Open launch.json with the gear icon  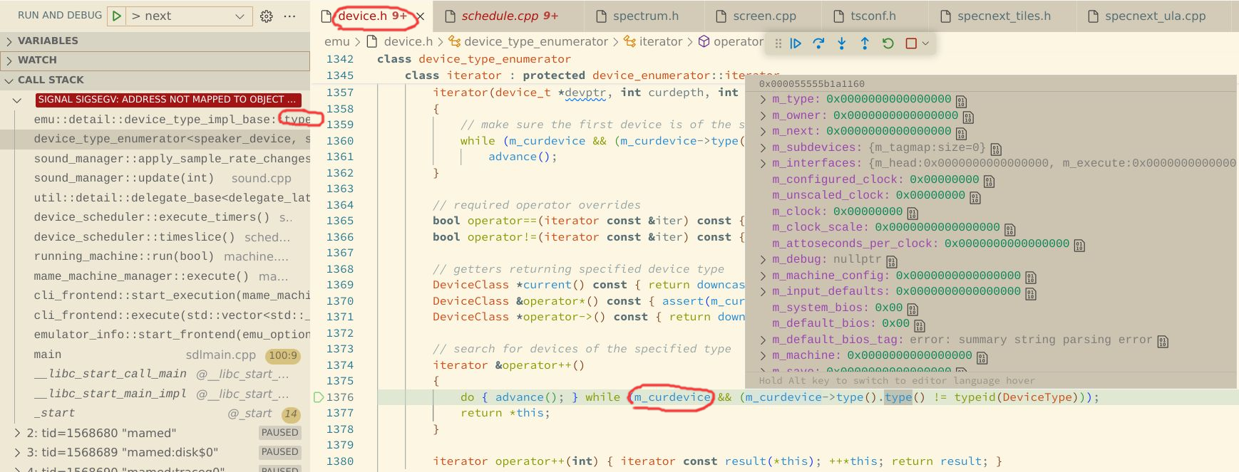(267, 16)
